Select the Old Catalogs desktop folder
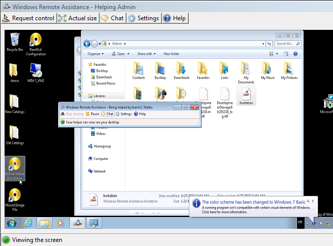The width and height of the screenshot is (333, 246). click(15, 135)
